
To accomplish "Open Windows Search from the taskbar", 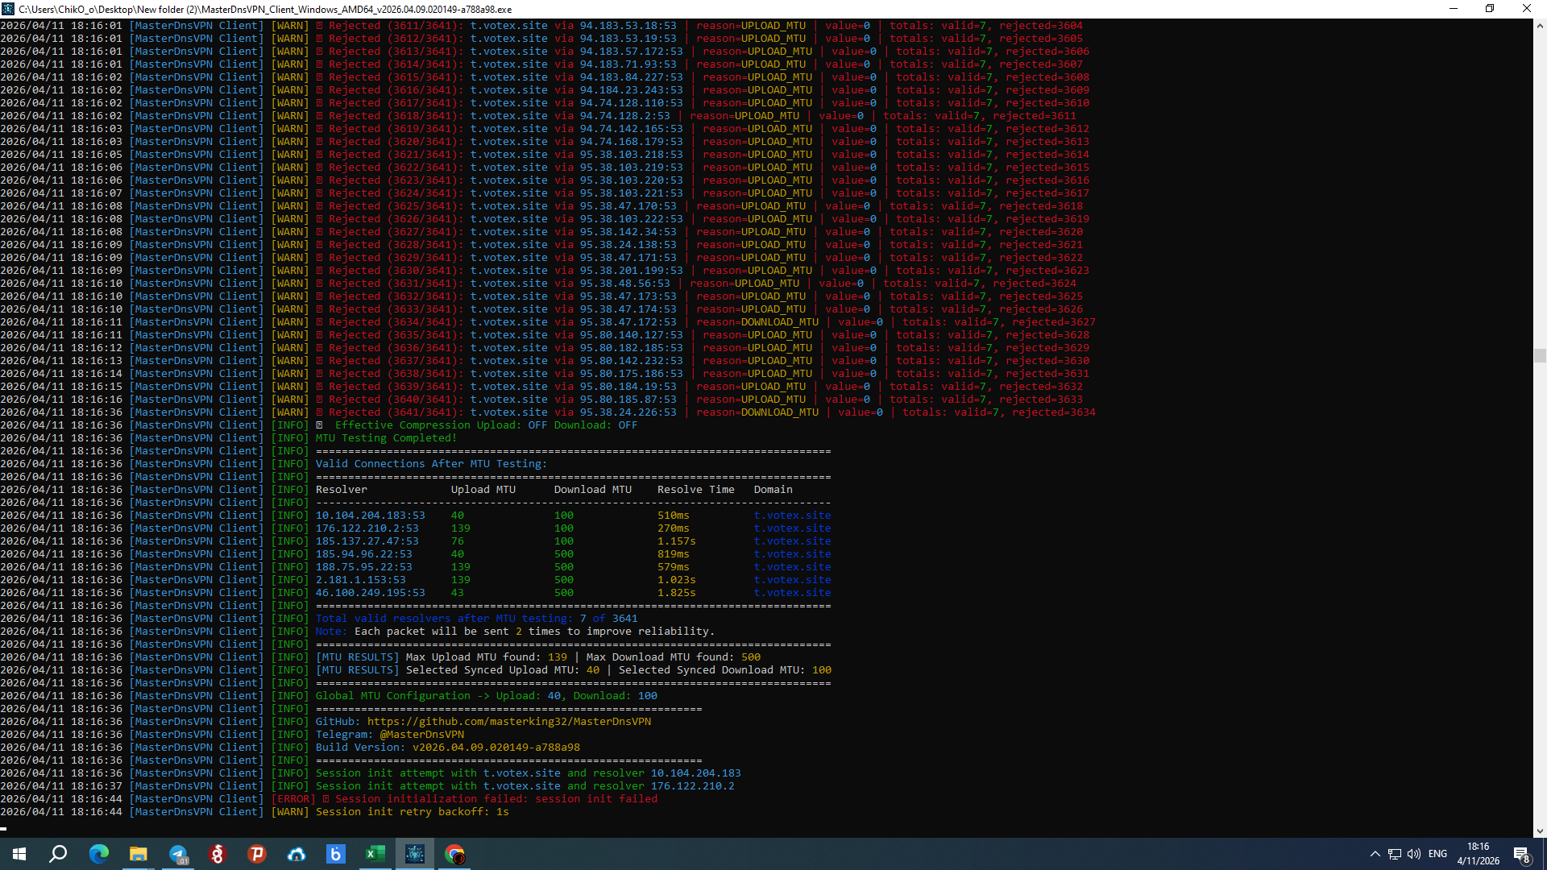I will 58,854.
